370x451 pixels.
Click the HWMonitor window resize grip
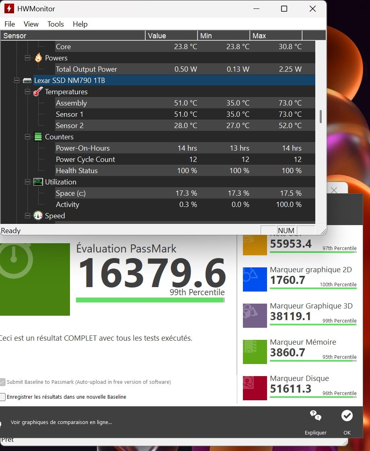(x=323, y=231)
